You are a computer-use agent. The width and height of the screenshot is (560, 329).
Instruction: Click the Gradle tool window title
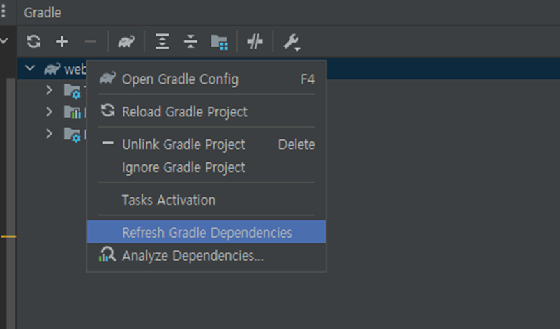pyautogui.click(x=43, y=13)
